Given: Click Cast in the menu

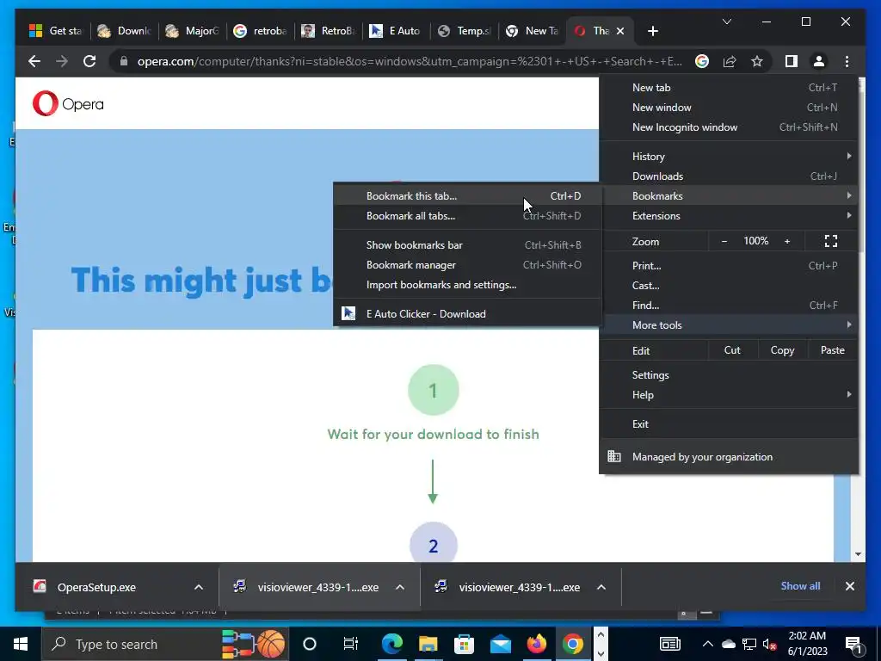Looking at the screenshot, I should 729,285.
